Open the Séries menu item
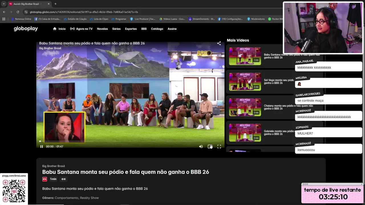The width and height of the screenshot is (365, 205). click(116, 29)
